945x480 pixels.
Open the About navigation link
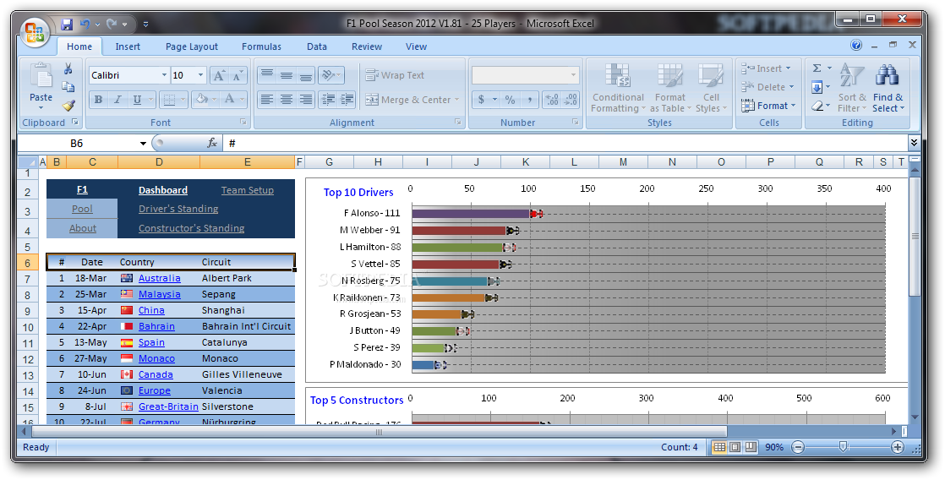(x=82, y=227)
